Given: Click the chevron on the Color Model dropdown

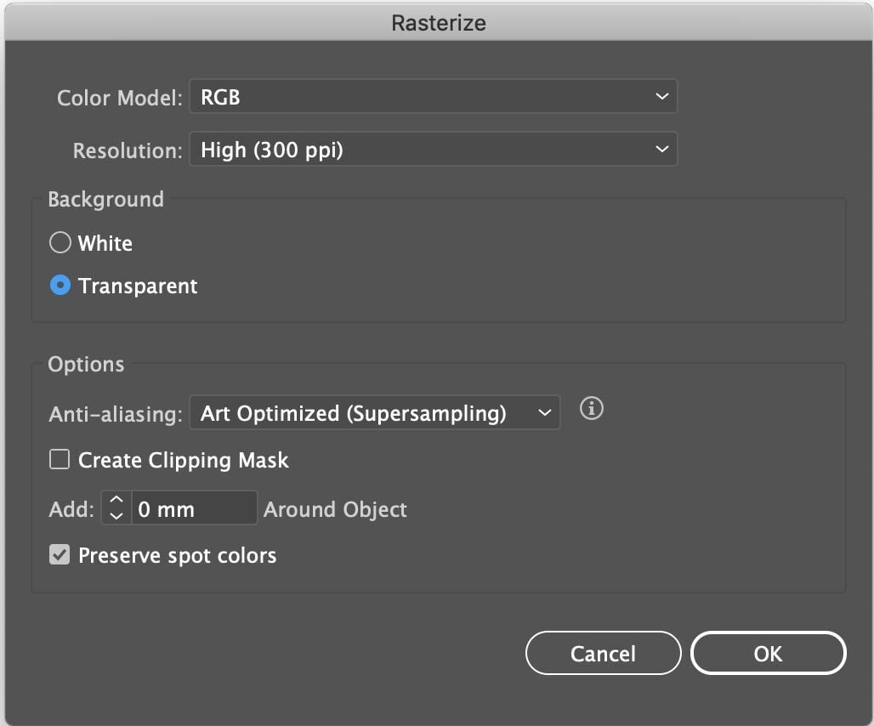Looking at the screenshot, I should click(x=661, y=96).
